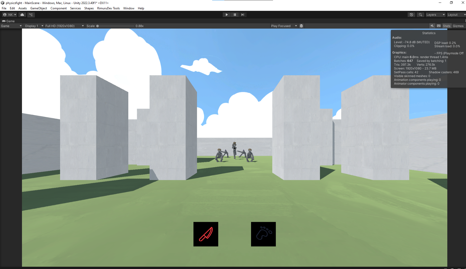Open the Undo History icon

coord(411,15)
